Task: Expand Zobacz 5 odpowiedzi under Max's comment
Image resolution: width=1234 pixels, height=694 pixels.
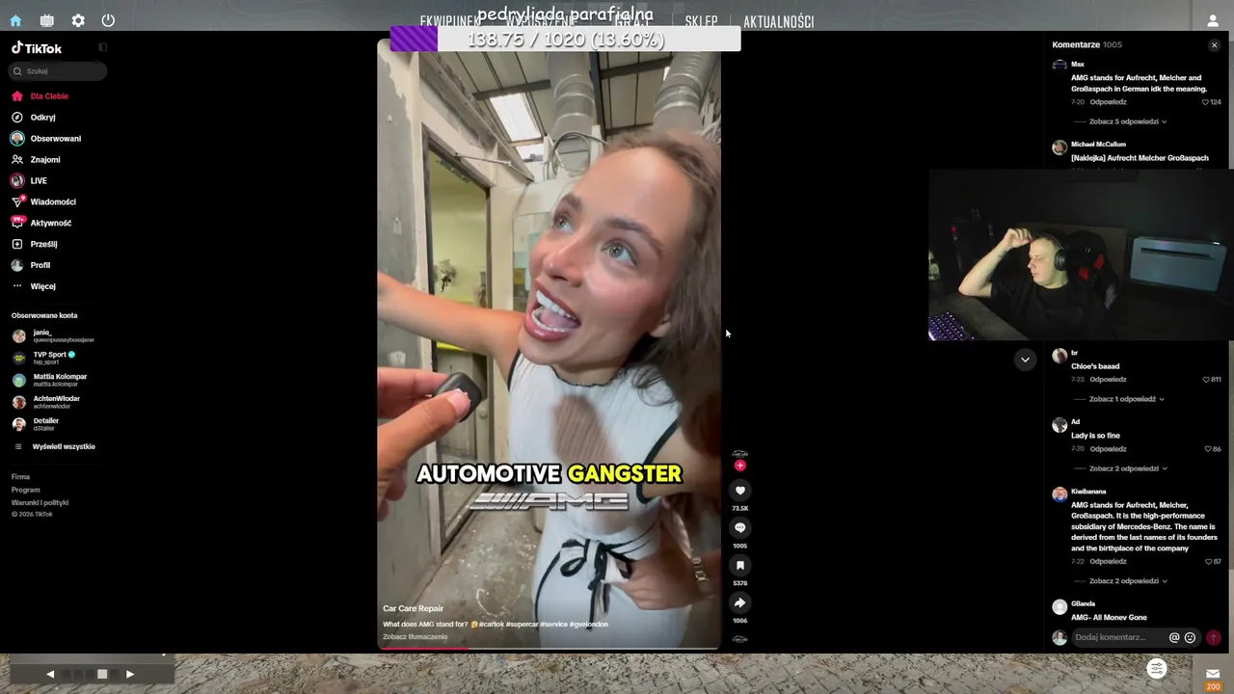Action: point(1128,122)
